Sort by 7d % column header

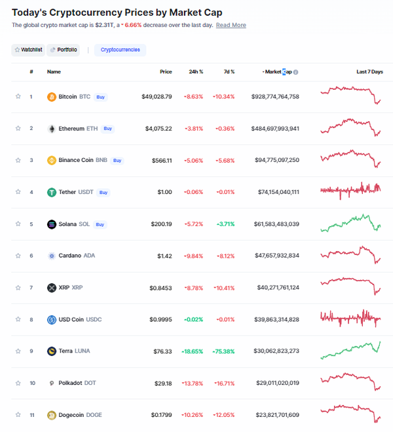pos(229,71)
